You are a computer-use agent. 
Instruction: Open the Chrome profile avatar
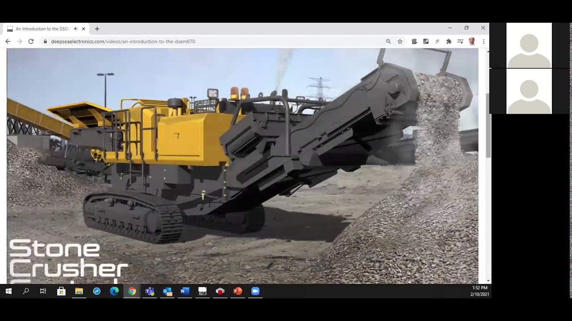[x=472, y=41]
